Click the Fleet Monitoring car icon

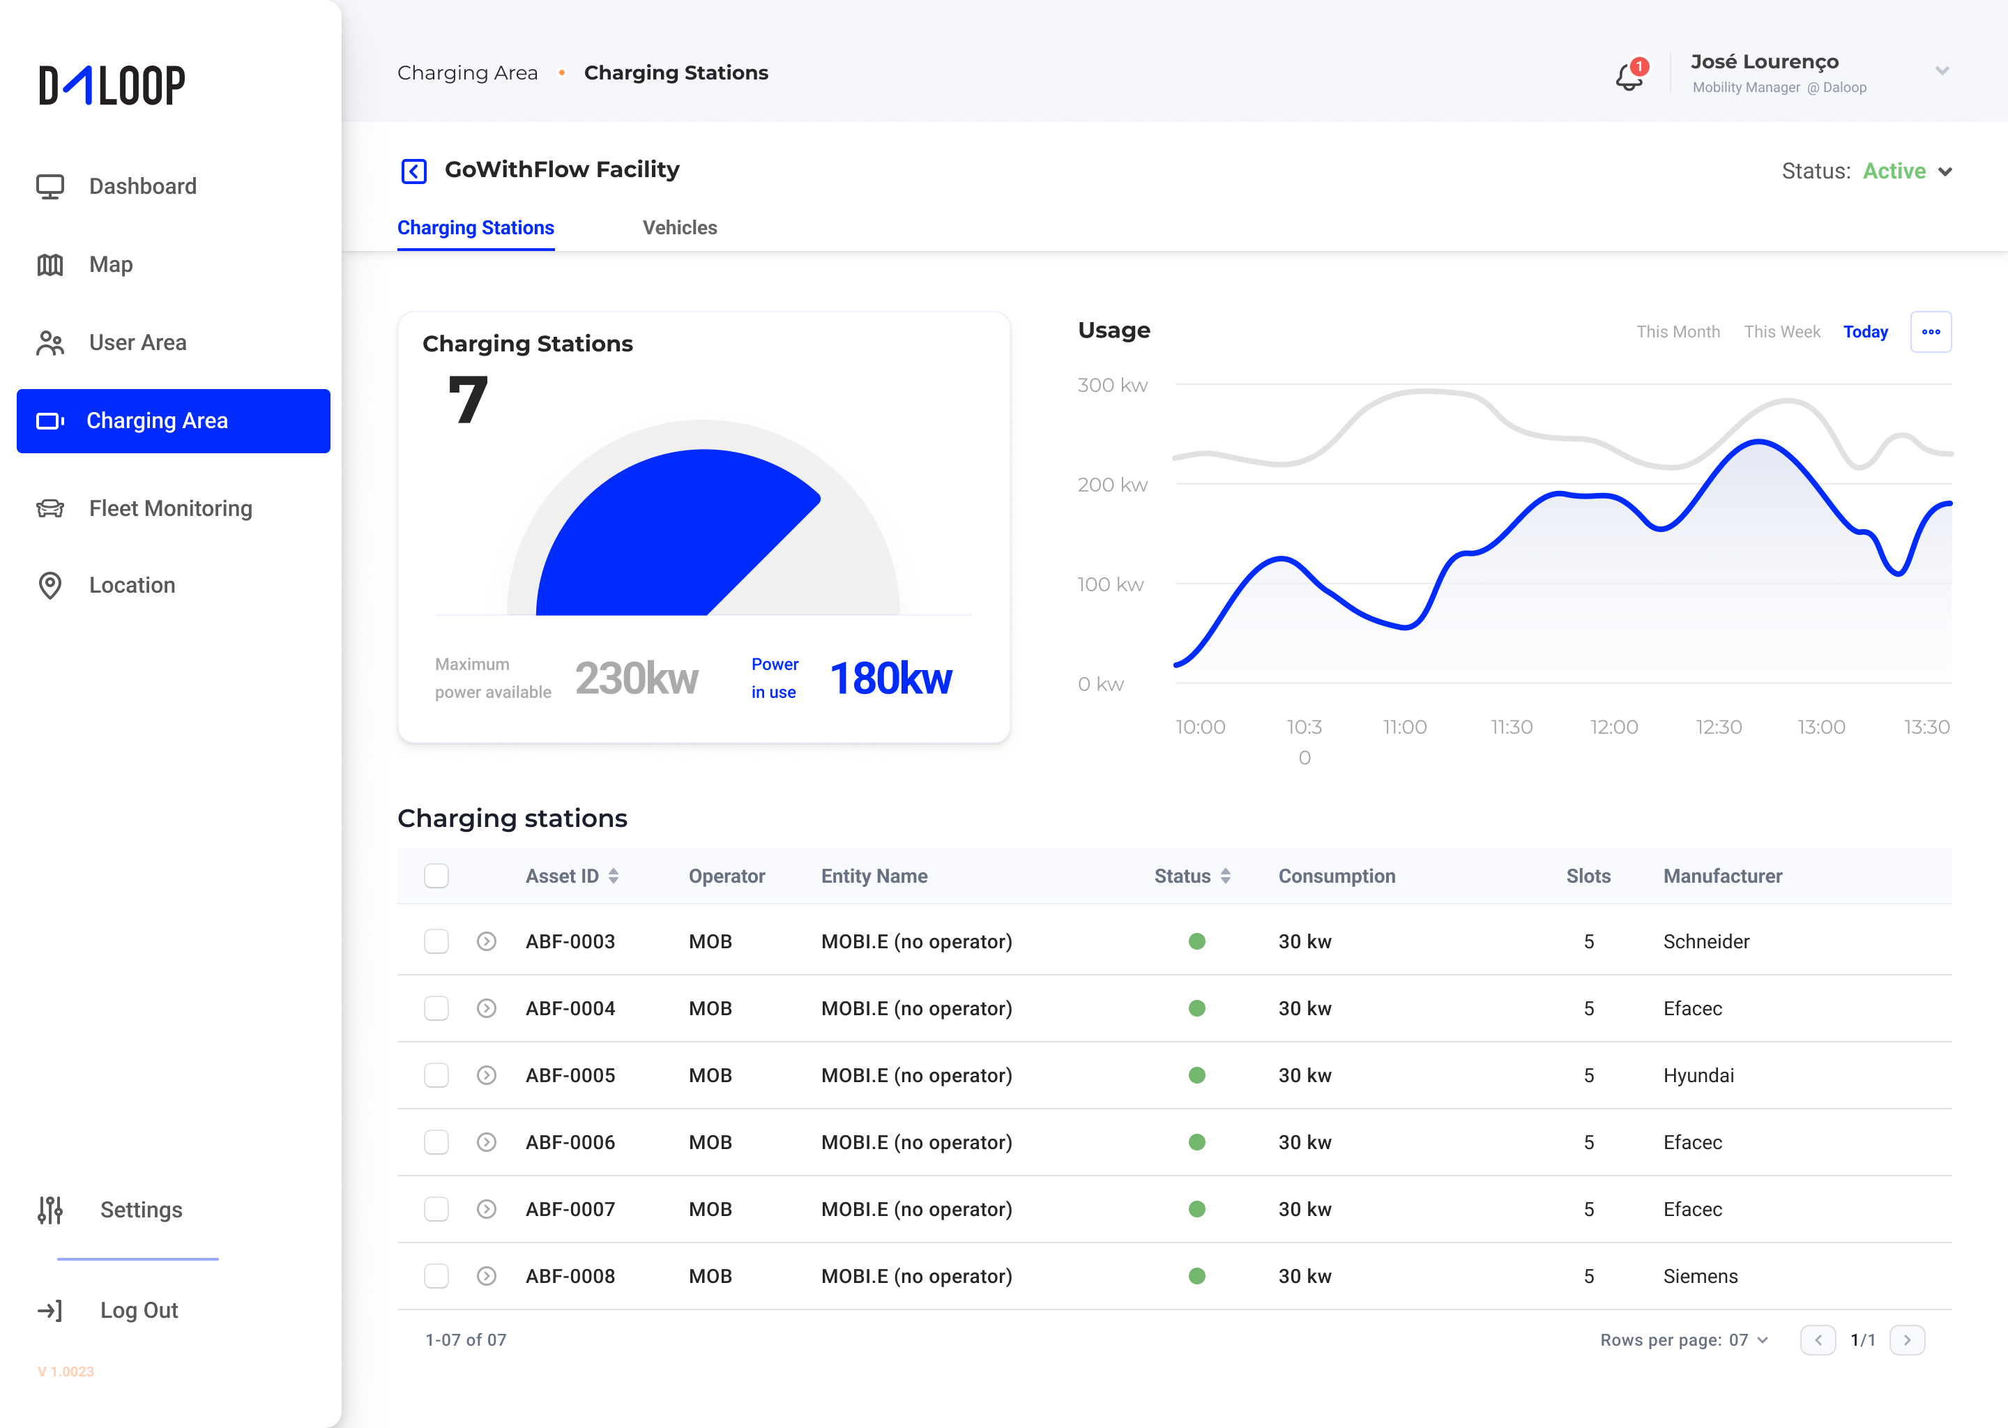(50, 508)
